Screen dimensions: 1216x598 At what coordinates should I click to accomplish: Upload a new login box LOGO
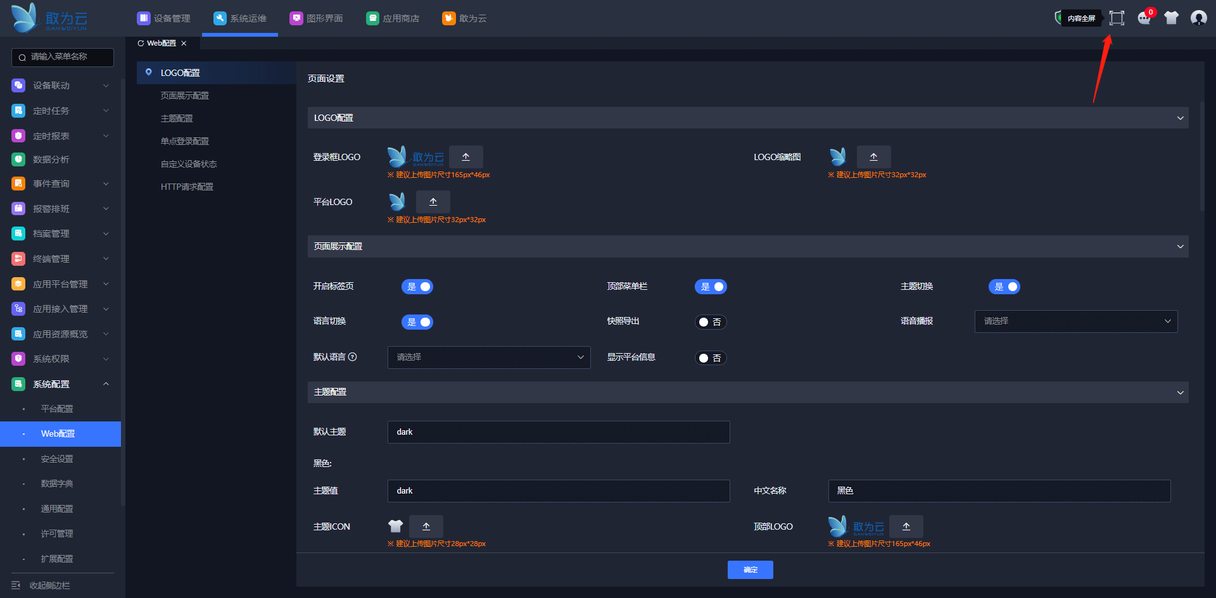[x=465, y=157]
